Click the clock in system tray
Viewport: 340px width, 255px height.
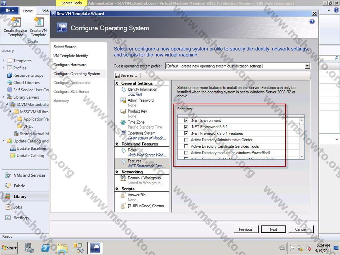click(x=323, y=248)
